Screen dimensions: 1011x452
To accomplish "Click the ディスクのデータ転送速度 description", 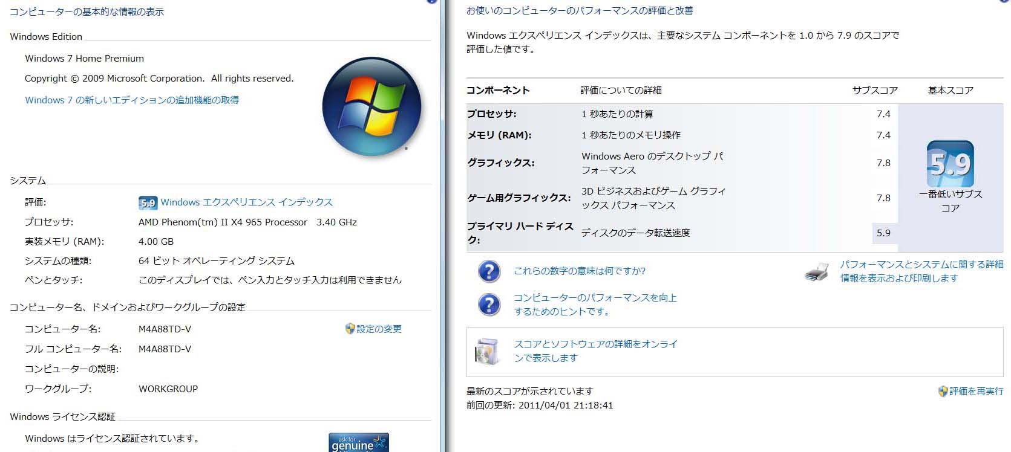I will tap(635, 233).
